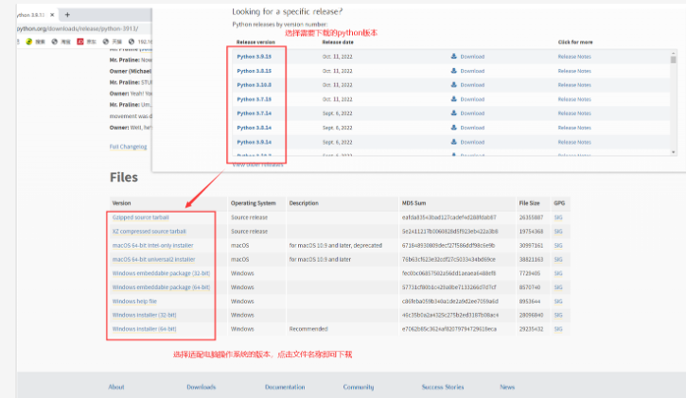The height and width of the screenshot is (398, 686).
Task: Open SIG link for Windows installer (64-bit)
Action: [558, 329]
